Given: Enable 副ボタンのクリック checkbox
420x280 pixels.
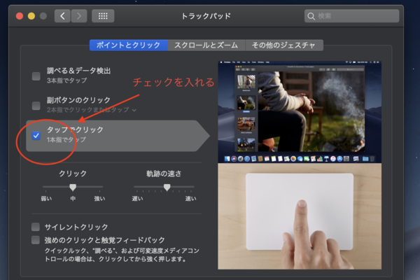Looking at the screenshot, I should point(36,106).
